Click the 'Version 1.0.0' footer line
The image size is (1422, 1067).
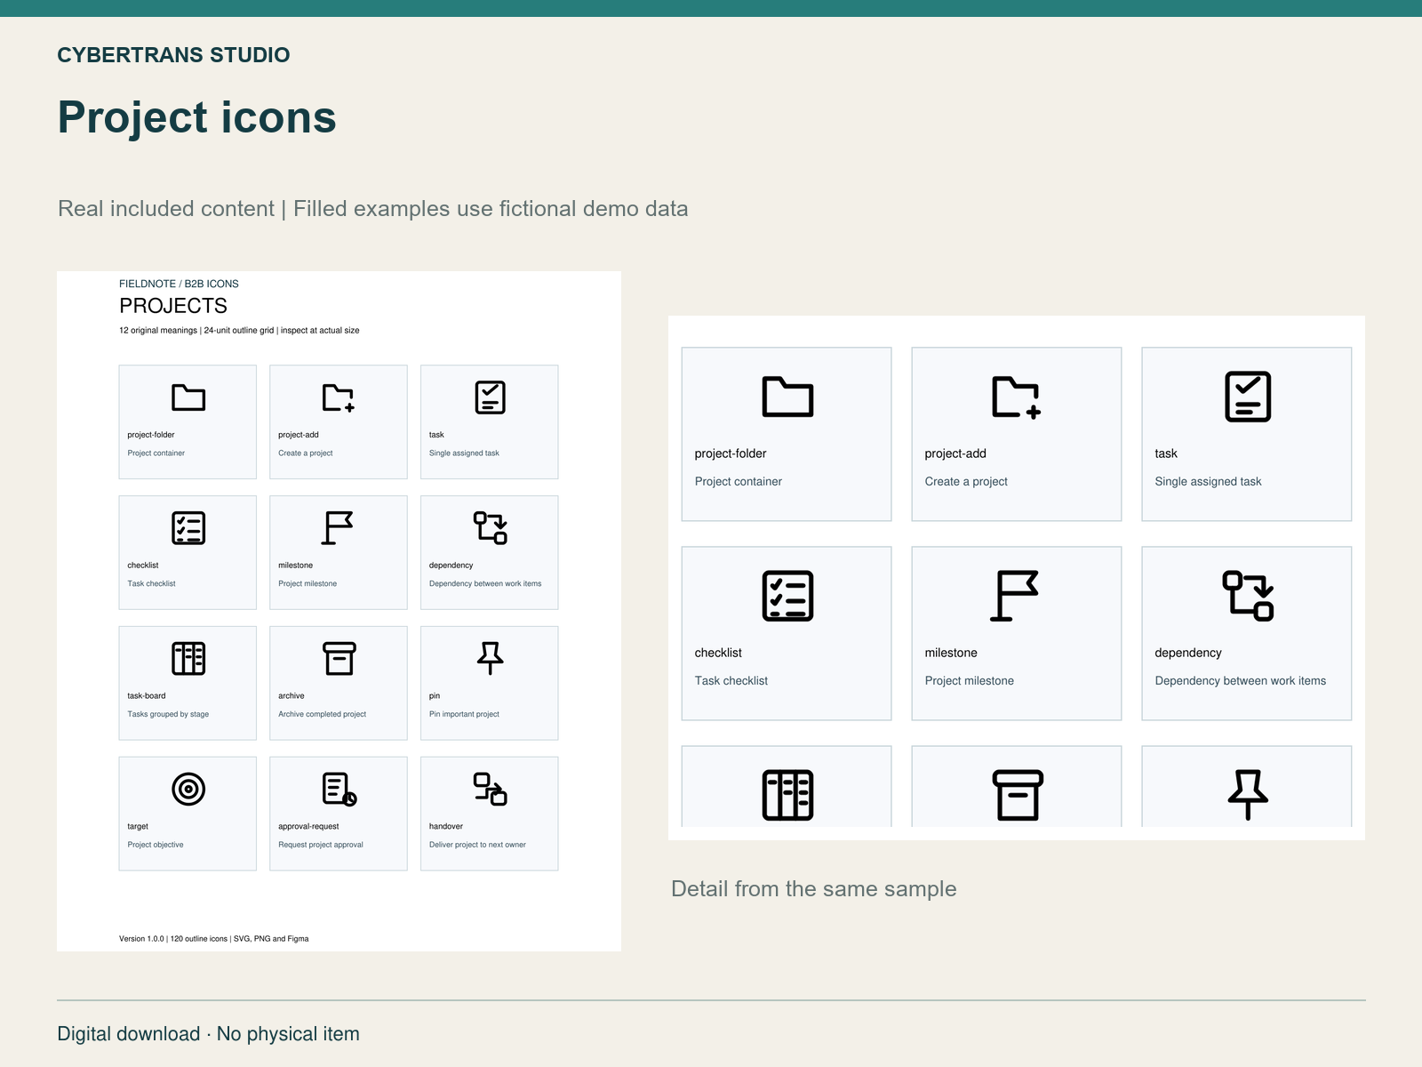(214, 939)
